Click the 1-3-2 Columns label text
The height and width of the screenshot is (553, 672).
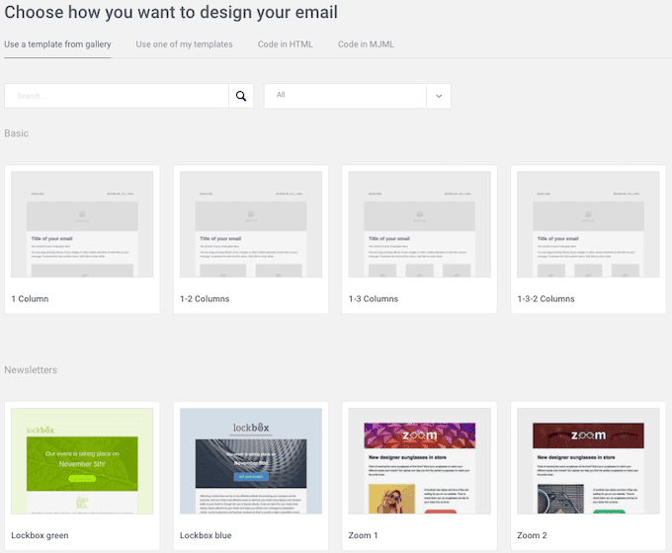pyautogui.click(x=546, y=299)
